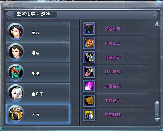
Task: Click the reward list scrollbar handle
Action: click(157, 109)
